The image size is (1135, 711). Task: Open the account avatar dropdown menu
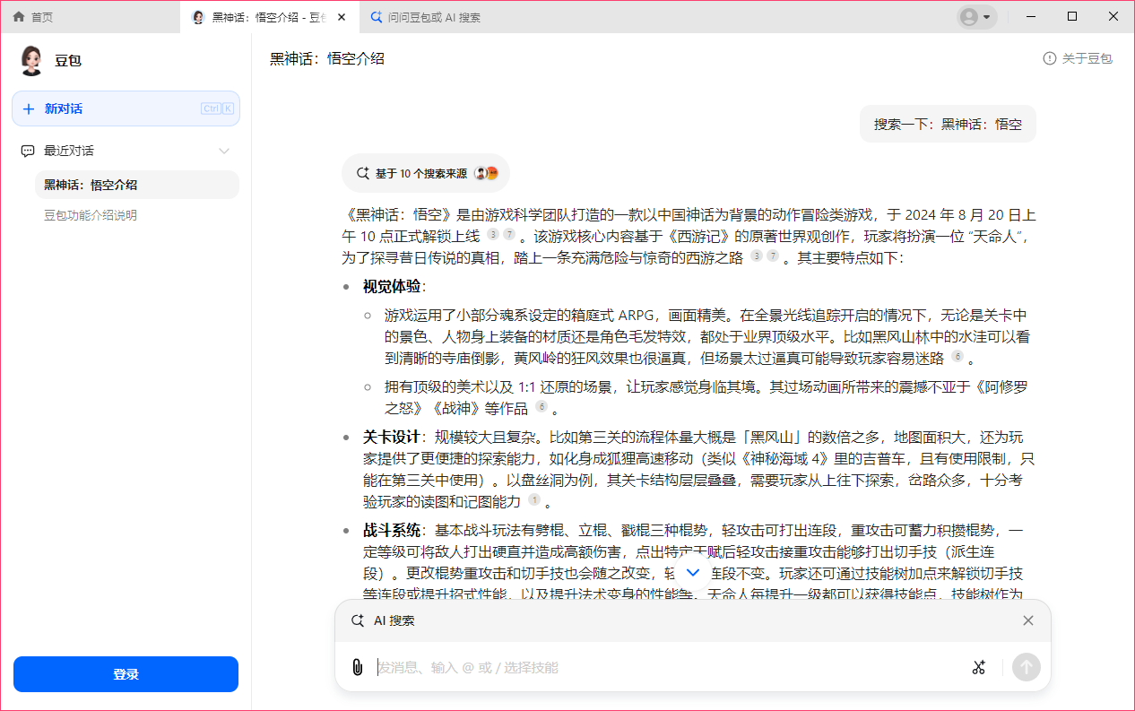(x=976, y=16)
